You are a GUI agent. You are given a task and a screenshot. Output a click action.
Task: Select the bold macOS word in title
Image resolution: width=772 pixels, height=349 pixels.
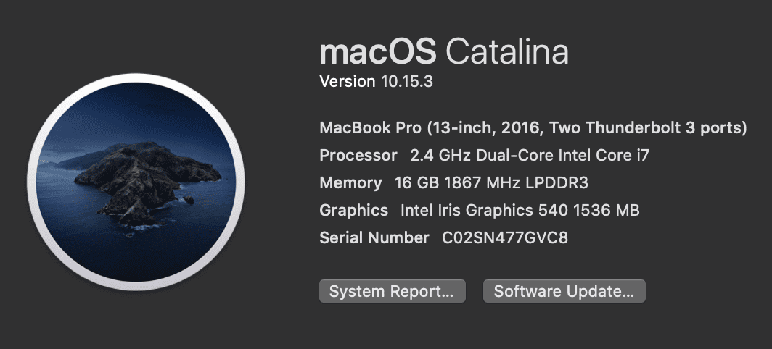click(378, 51)
